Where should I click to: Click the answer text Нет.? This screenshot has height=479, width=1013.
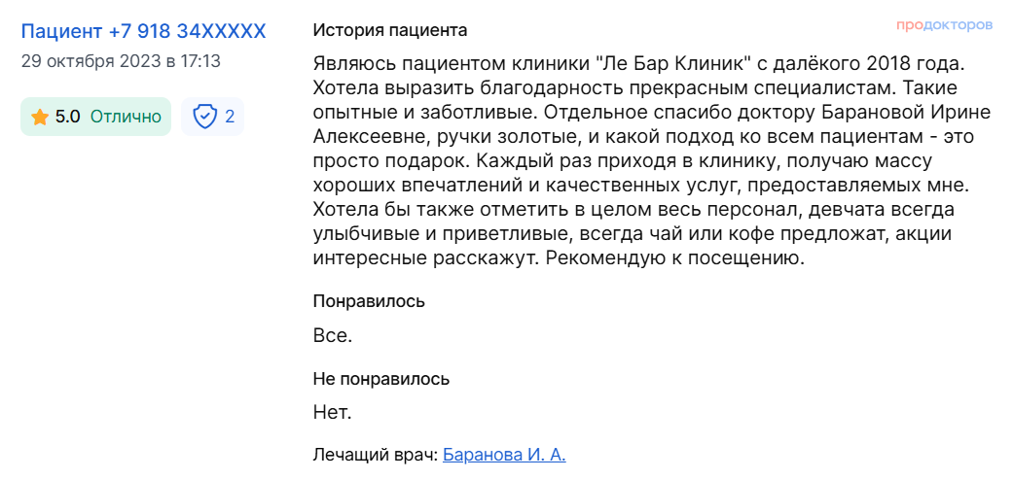(x=332, y=413)
